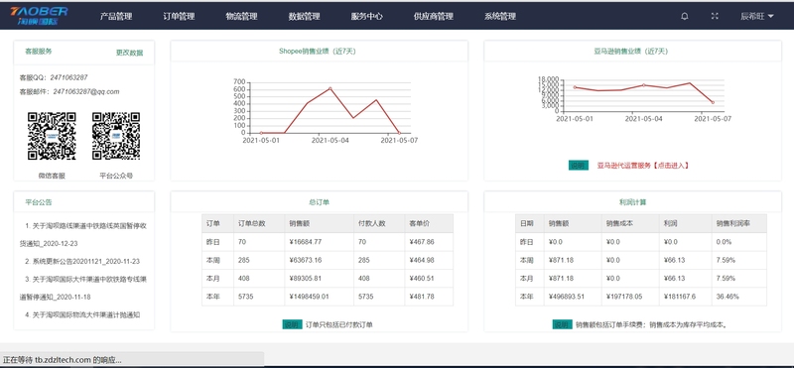The height and width of the screenshot is (368, 794).
Task: Click the ¥481.78 average order cell
Action: point(429,297)
